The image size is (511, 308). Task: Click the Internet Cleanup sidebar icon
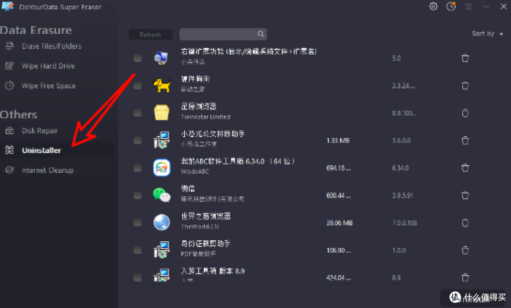(9, 170)
